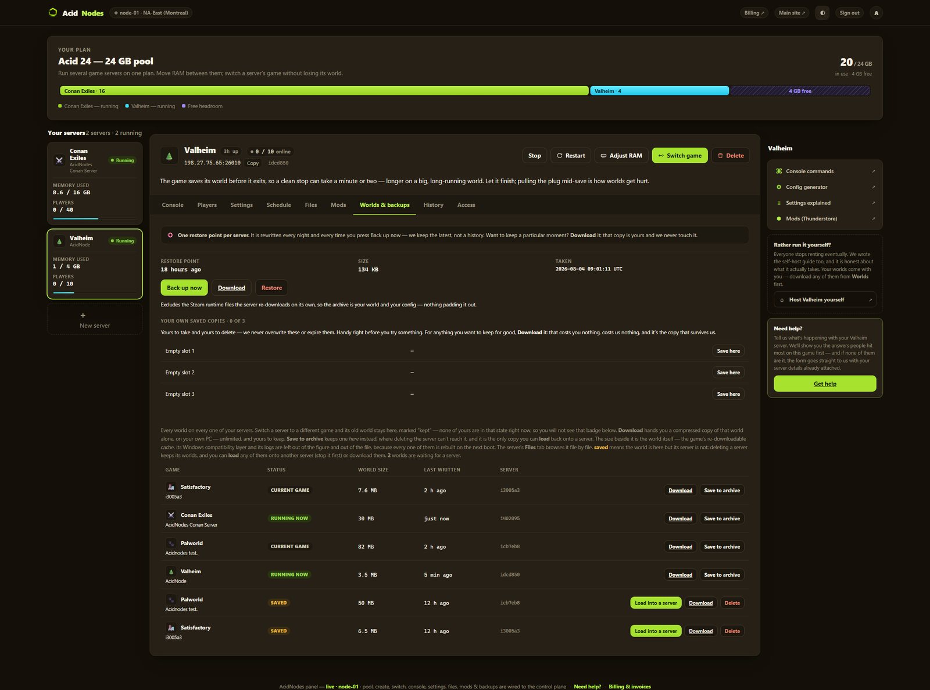The width and height of the screenshot is (930, 690).
Task: Click the Settings explained list icon
Action: pos(779,203)
